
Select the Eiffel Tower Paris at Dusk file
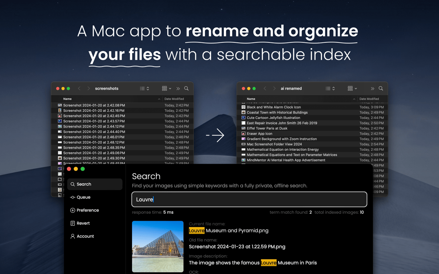pyautogui.click(x=267, y=128)
